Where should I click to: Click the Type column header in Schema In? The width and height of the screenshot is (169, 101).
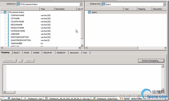[x=47, y=9]
